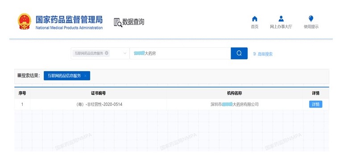Click the grid icon beside 搜索结果

[19, 76]
